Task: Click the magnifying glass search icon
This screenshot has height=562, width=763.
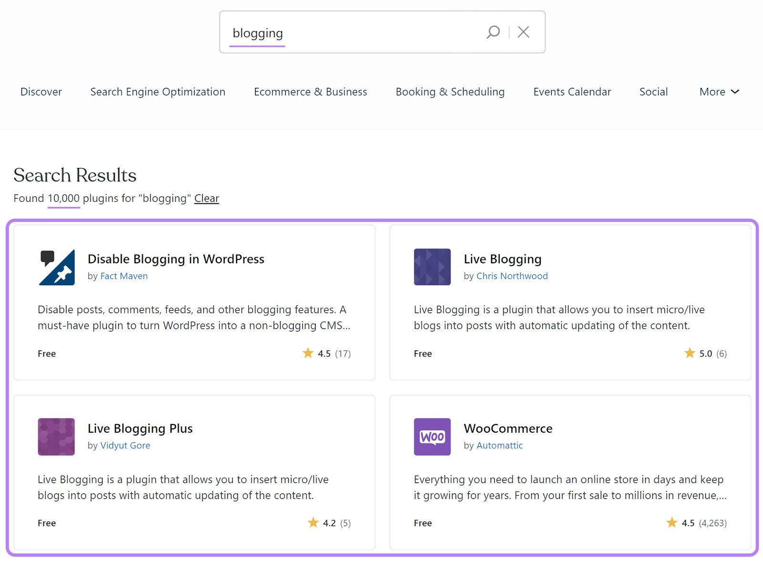Action: 493,32
